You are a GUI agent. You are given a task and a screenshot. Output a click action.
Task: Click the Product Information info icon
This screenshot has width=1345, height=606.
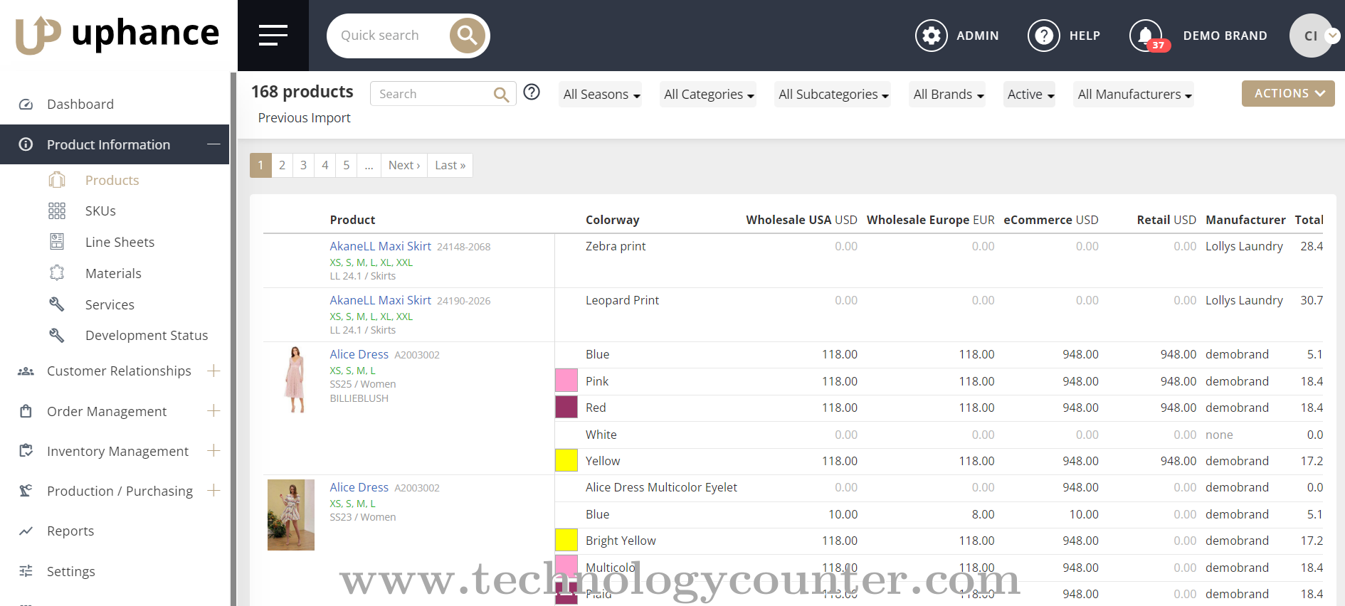tap(26, 144)
